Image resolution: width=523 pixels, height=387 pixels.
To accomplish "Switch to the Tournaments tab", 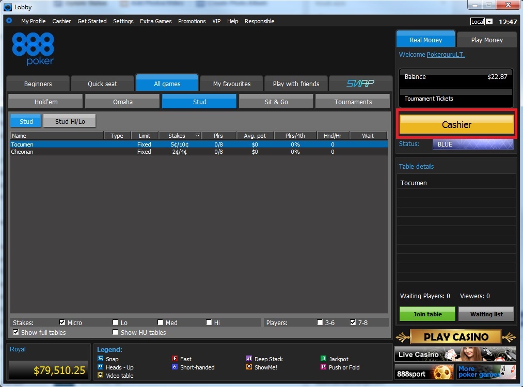I will point(353,102).
